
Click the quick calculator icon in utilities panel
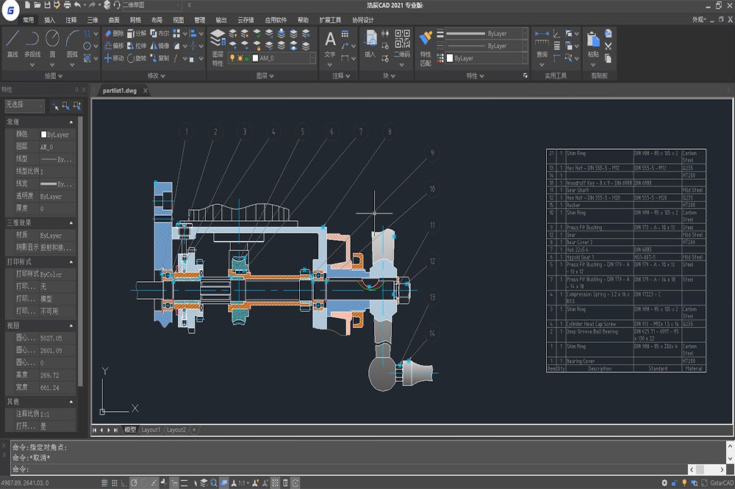(557, 46)
